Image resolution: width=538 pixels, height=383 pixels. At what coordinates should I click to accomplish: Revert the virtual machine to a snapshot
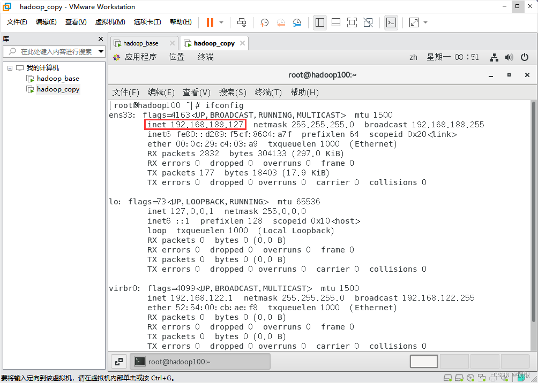[281, 22]
